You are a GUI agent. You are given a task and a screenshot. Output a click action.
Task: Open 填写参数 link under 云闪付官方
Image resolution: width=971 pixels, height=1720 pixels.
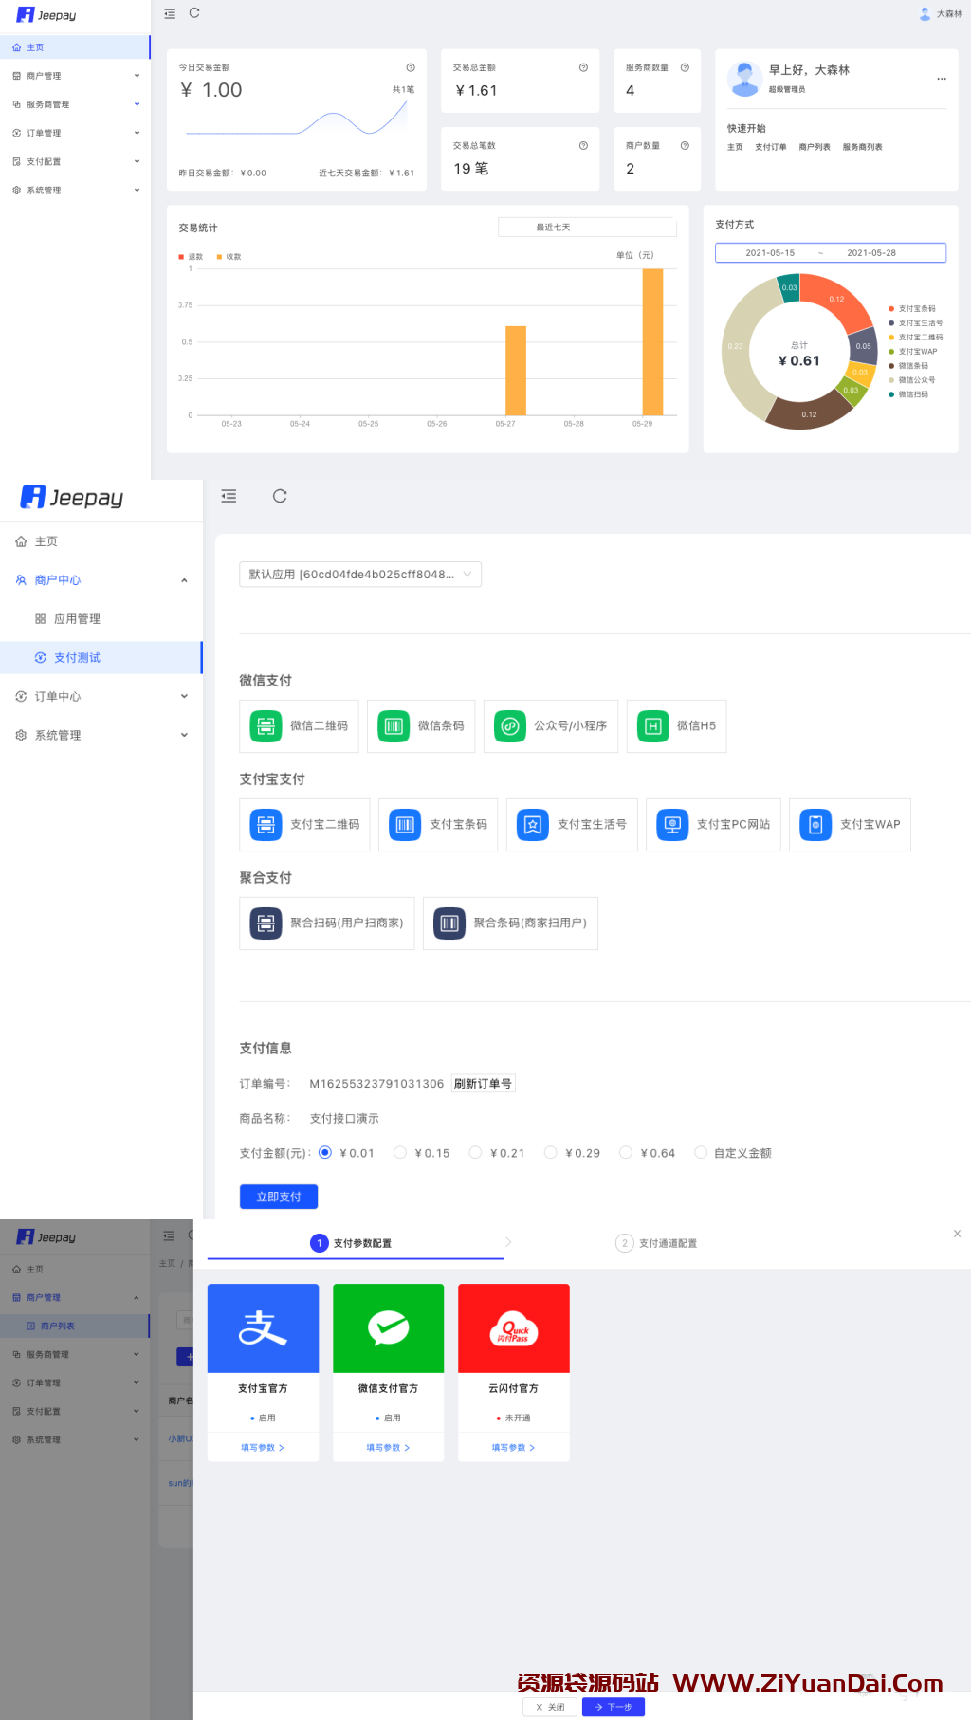click(514, 1448)
